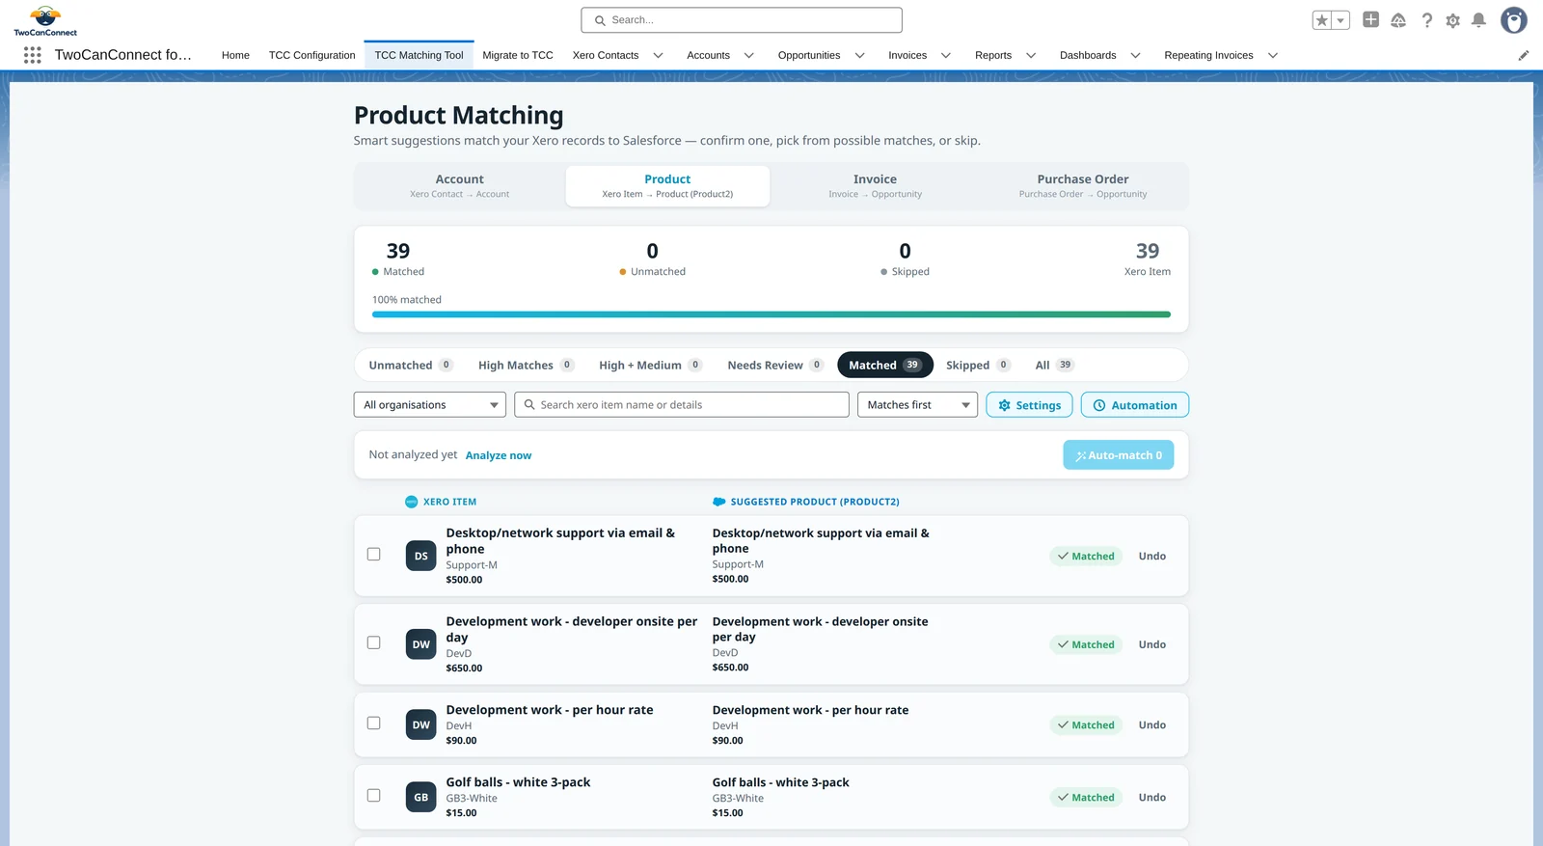Switch to the Purchase Order matching tab
This screenshot has width=1543, height=846.
click(1083, 186)
